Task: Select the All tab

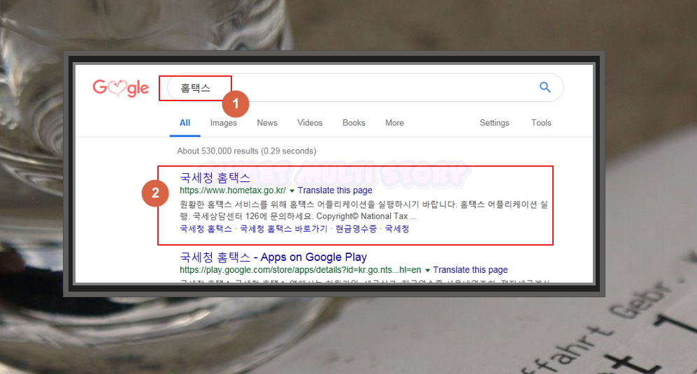Action: click(x=185, y=123)
